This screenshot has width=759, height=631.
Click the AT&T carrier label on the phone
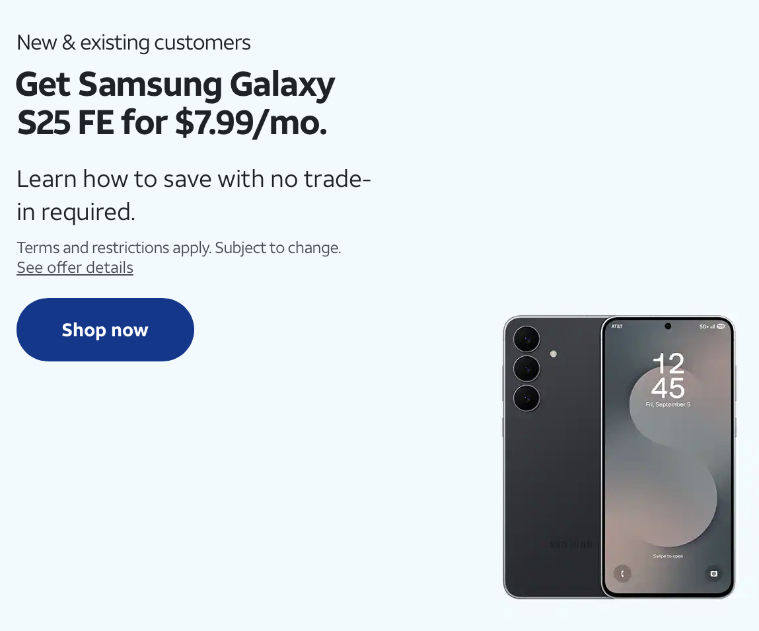[x=617, y=326]
